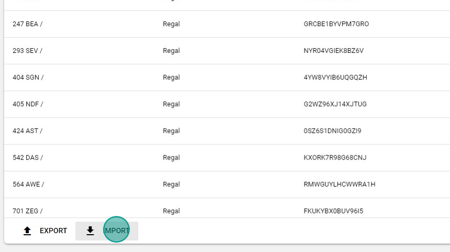Click code RMWGUYLHCWWRA1H
Image resolution: width=450 pixels, height=252 pixels.
340,185
